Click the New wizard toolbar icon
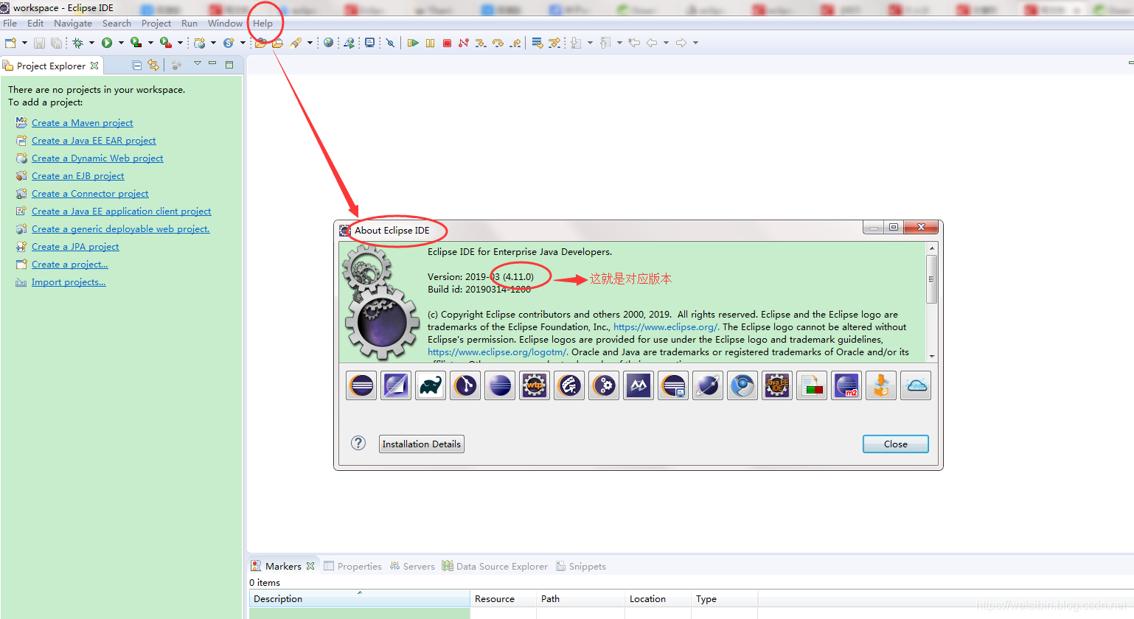This screenshot has height=619, width=1134. tap(10, 43)
